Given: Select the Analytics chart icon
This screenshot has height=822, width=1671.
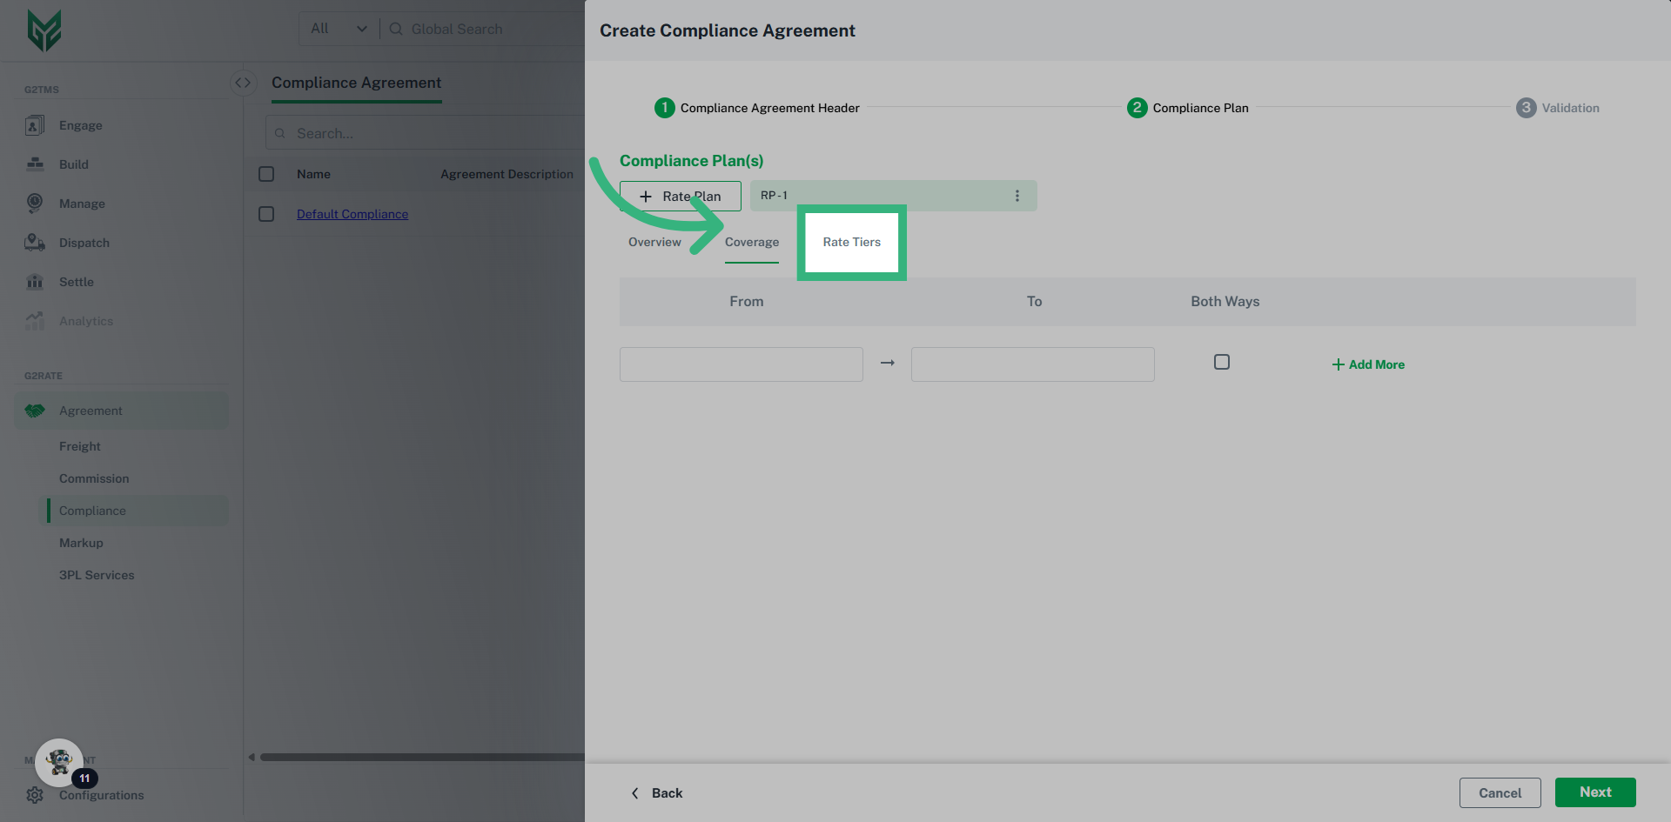Looking at the screenshot, I should point(35,321).
